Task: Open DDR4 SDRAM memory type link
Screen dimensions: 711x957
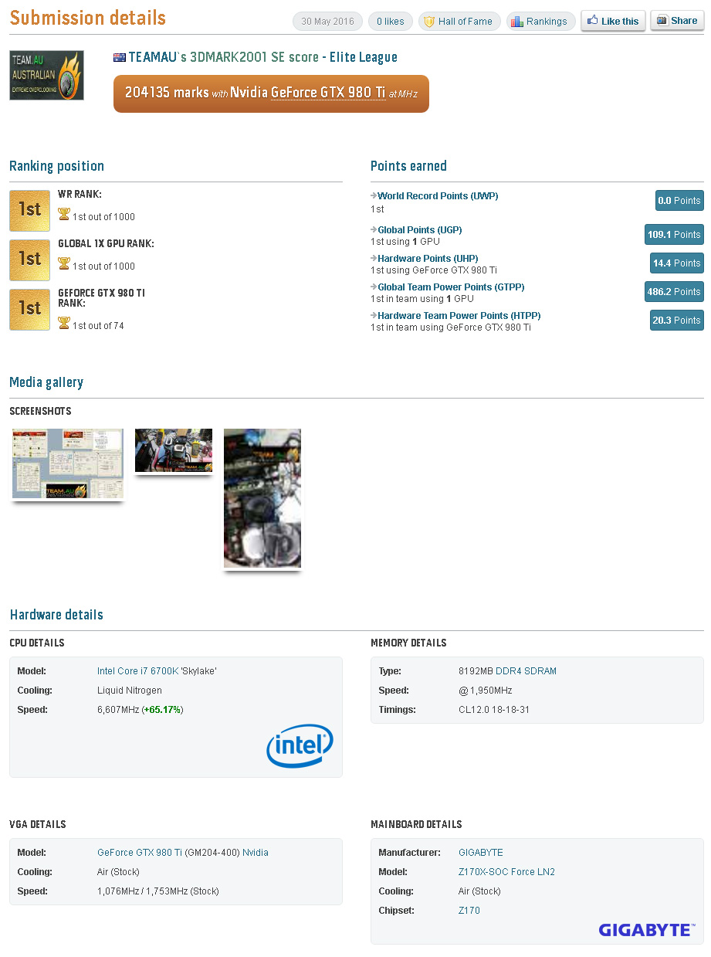Action: (x=526, y=671)
